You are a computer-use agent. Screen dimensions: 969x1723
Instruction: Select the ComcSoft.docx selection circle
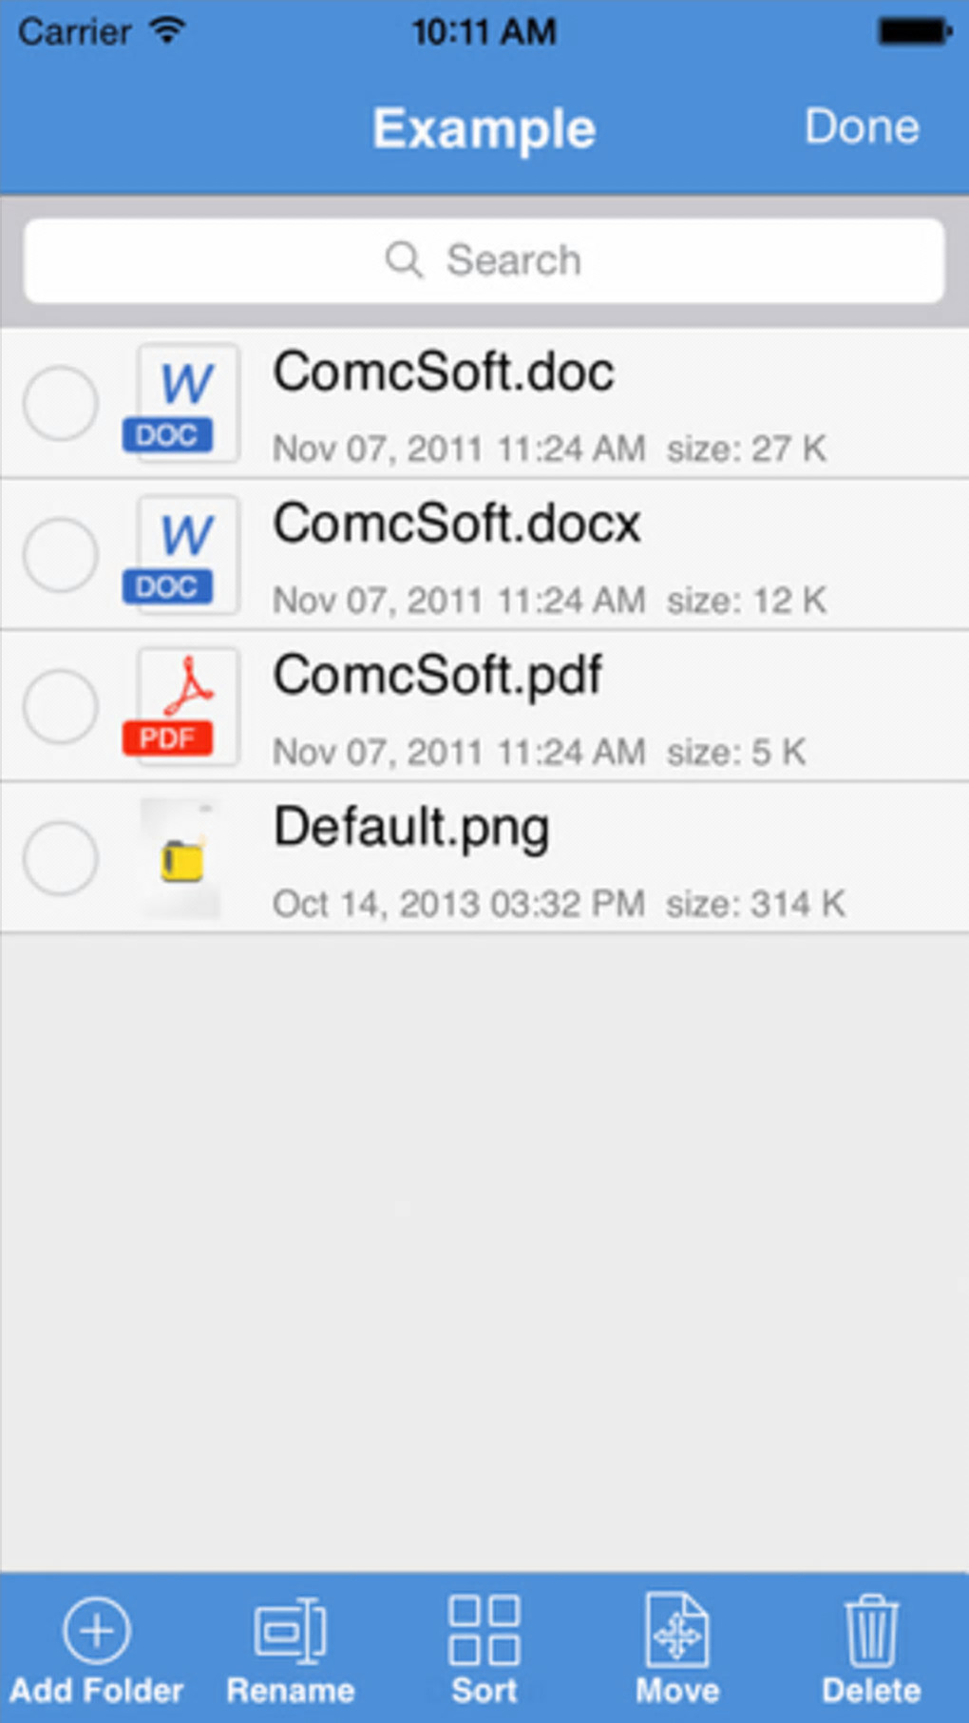point(61,555)
